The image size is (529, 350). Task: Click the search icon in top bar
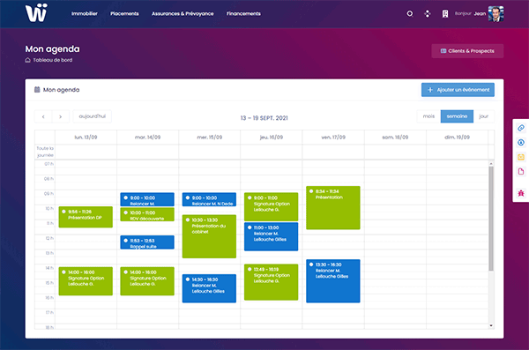410,14
